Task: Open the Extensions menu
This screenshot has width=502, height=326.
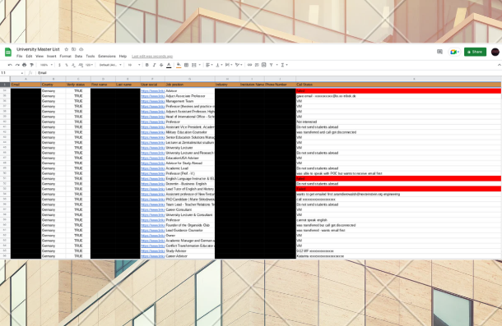Action: [107, 57]
